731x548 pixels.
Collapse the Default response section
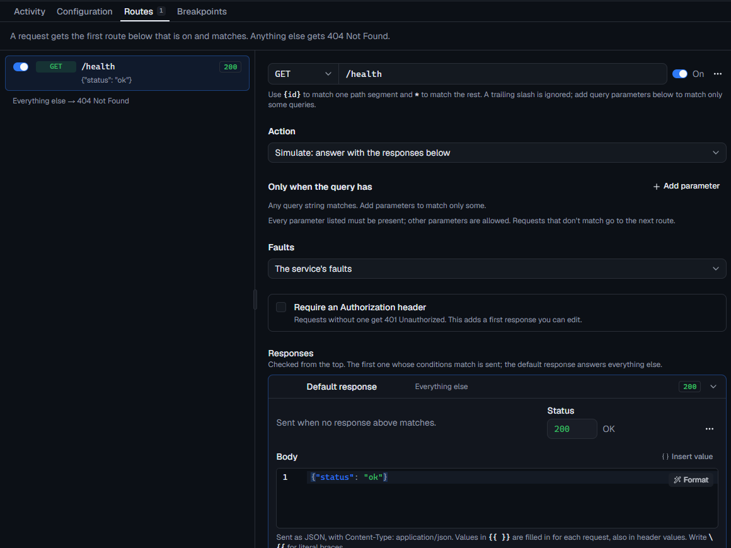pos(713,387)
